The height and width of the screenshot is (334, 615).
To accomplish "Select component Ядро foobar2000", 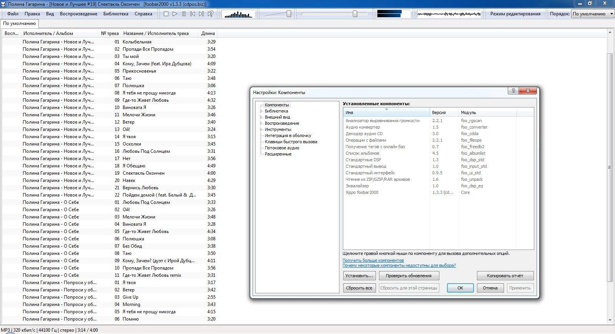I will 438,192.
